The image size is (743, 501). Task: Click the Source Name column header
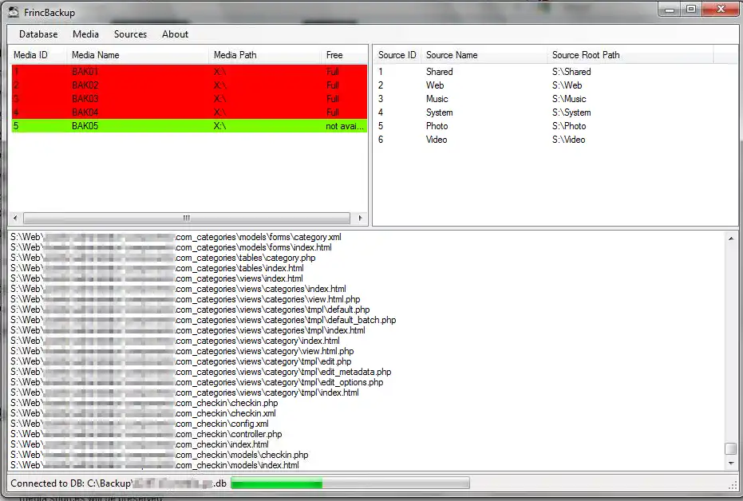point(484,55)
